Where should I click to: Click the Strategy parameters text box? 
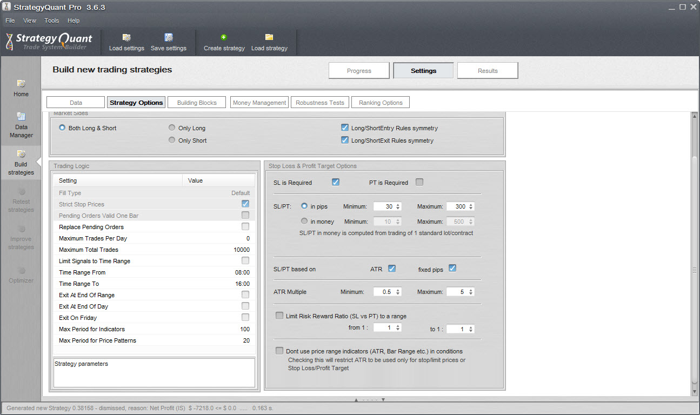(154, 373)
